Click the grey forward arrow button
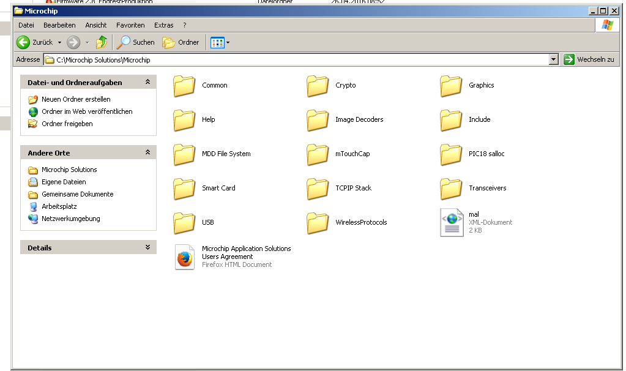This screenshot has height=371, width=626. tap(73, 42)
